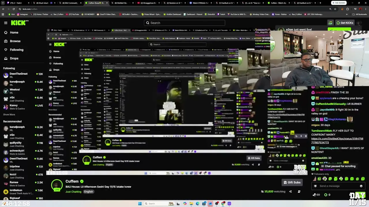Click the Ask Gemini button
Image resolution: width=369 pixels, height=207 pixels.
pyautogui.click(x=339, y=3)
